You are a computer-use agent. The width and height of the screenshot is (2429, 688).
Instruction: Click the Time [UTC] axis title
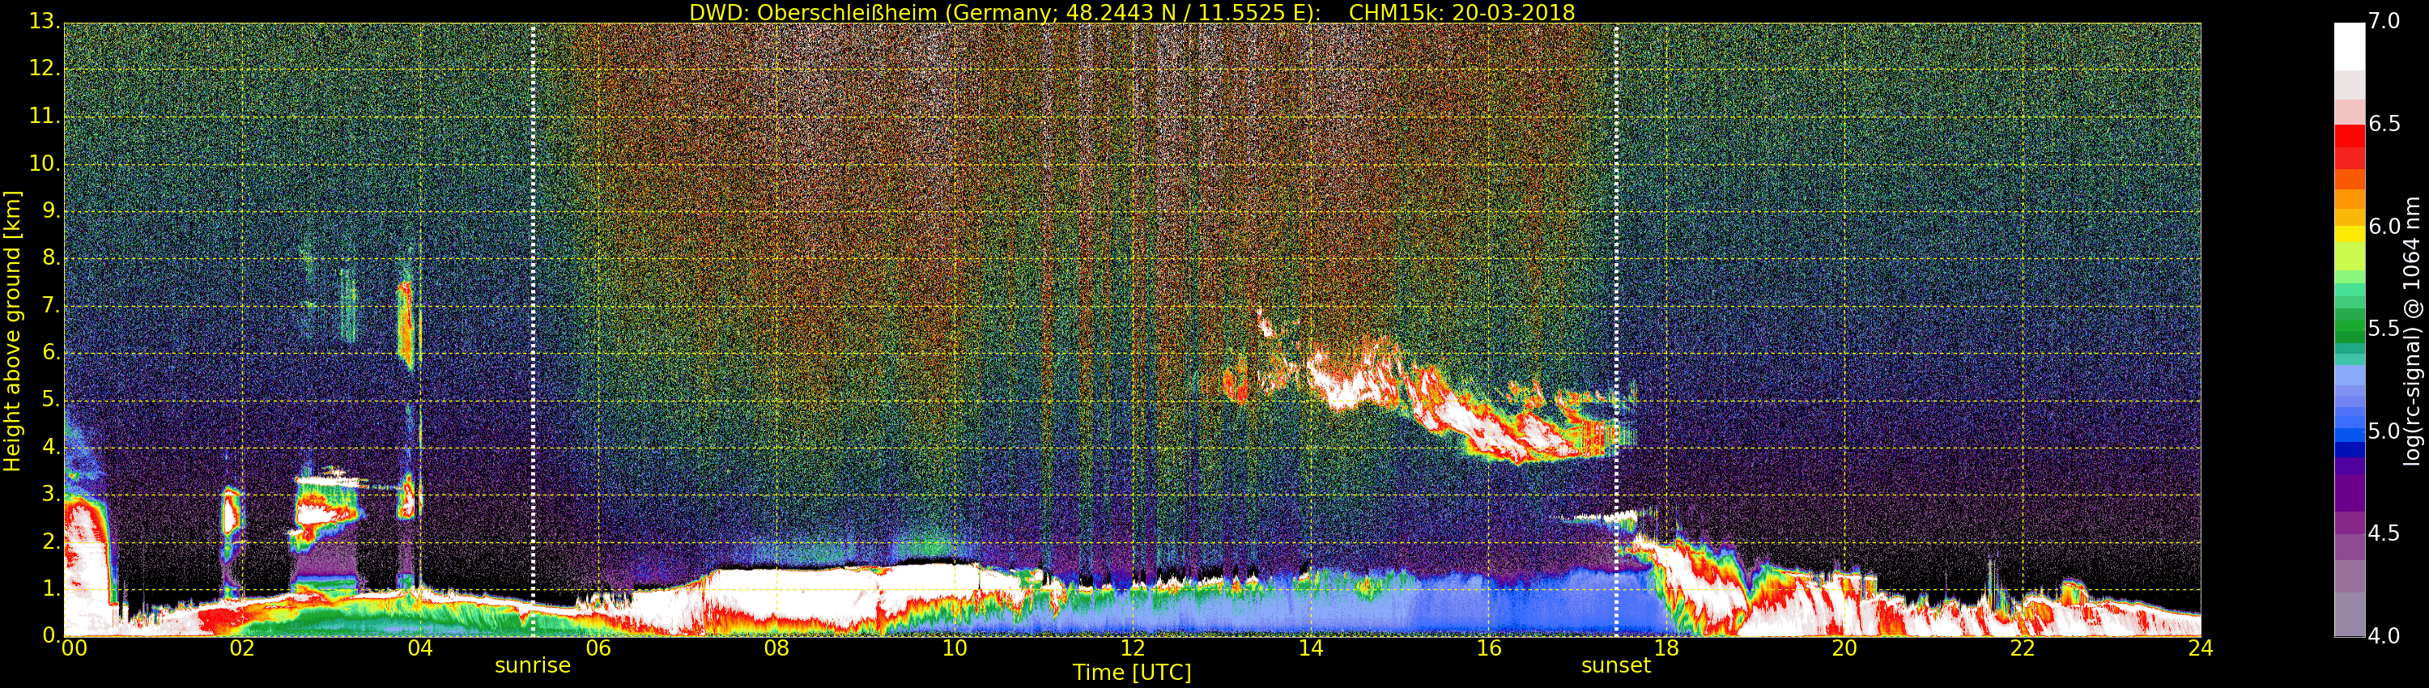click(x=1132, y=672)
